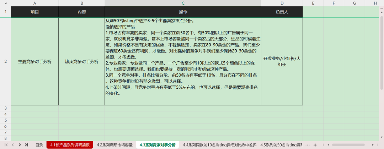Select row 3 header
Image resolution: width=384 pixels, height=149 pixels.
coord(5,108)
